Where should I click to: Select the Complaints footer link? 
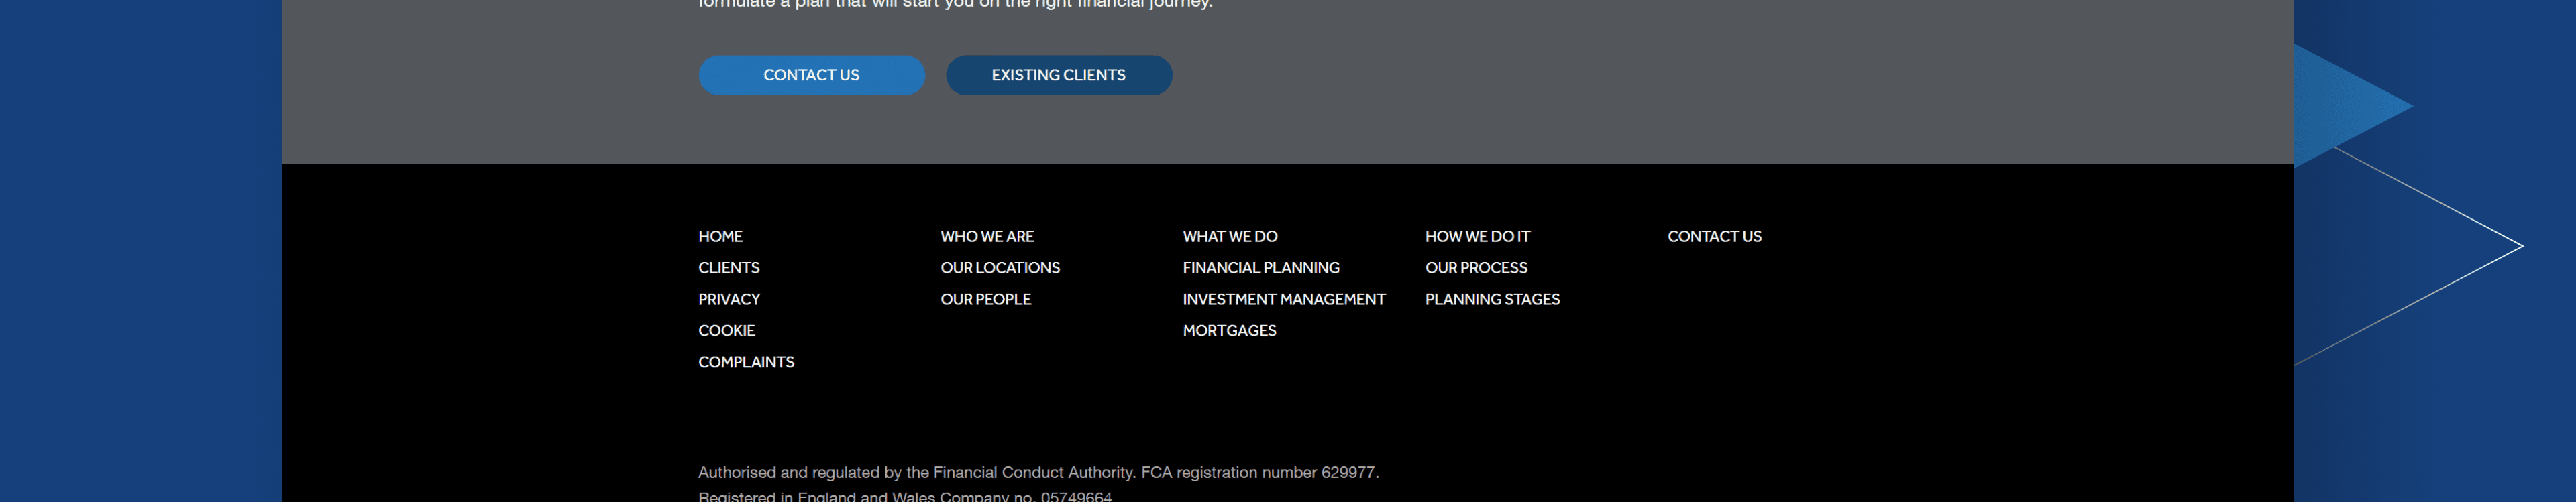(x=745, y=362)
